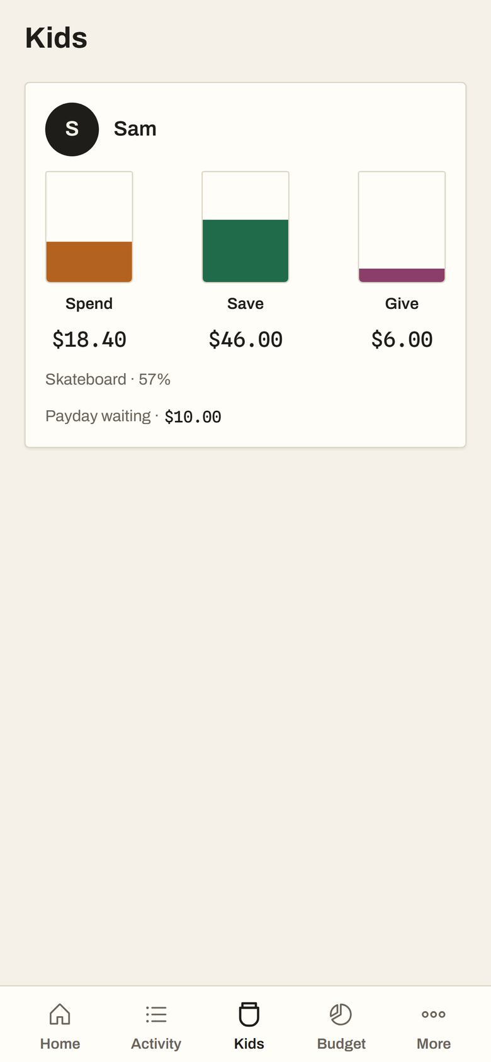The image size is (491, 1062).
Task: Tap the purple Give jar
Action: click(x=402, y=227)
